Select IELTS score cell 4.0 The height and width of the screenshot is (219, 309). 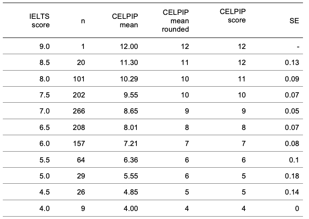[45, 208]
